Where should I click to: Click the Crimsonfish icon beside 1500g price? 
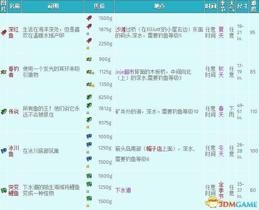pos(89,18)
